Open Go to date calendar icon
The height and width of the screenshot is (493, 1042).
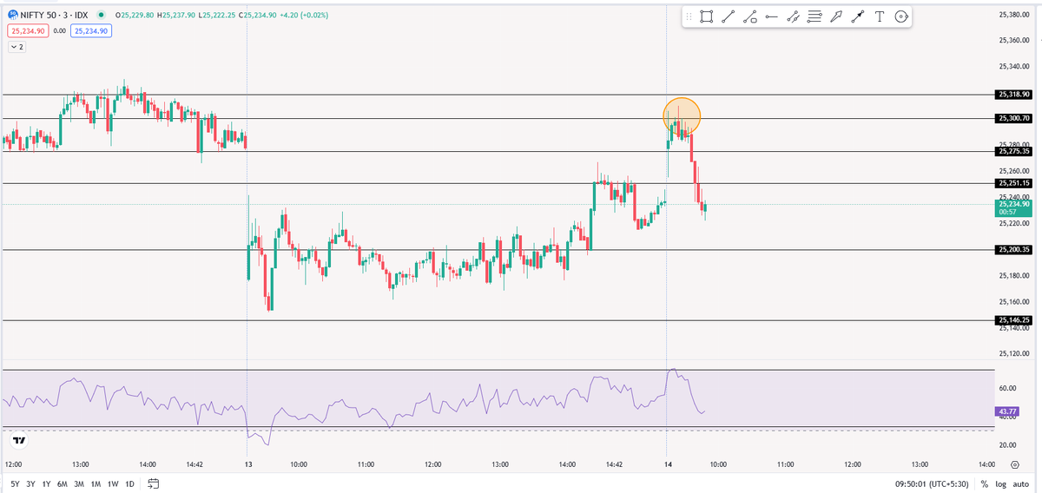tap(154, 483)
